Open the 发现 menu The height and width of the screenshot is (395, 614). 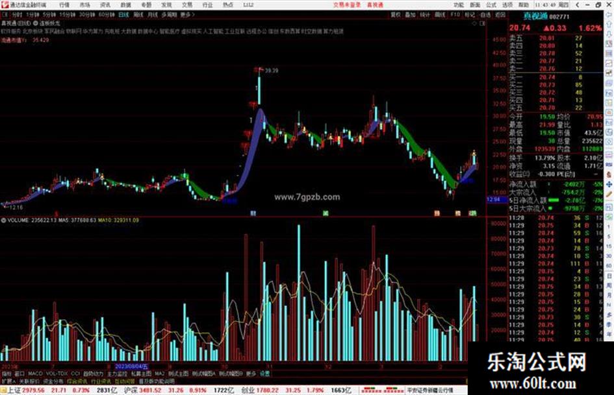click(x=166, y=5)
